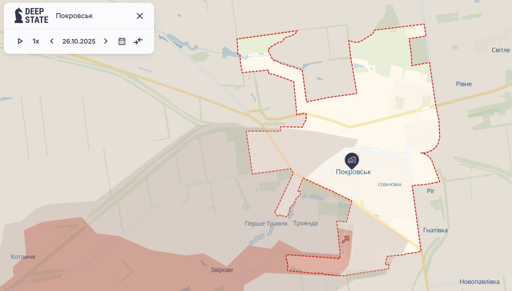Click the Покровськ city marker pin

pos(352,160)
